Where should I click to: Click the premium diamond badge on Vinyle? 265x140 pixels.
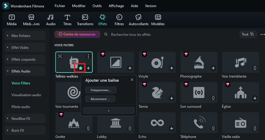144,54
